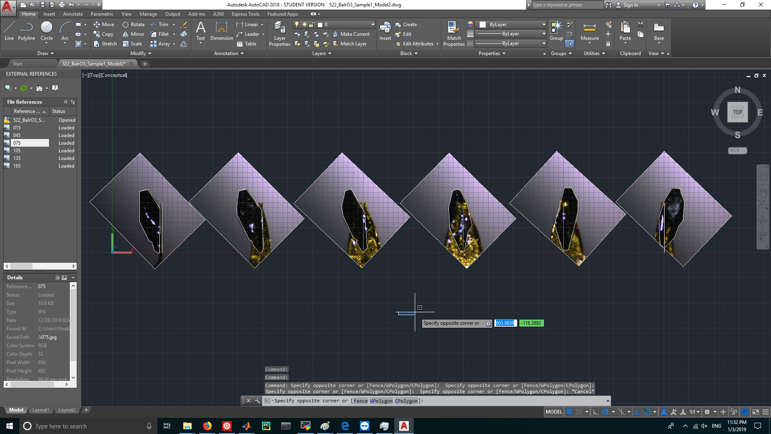Expand the Utilities panel dropdown
771x434 pixels.
click(x=594, y=53)
